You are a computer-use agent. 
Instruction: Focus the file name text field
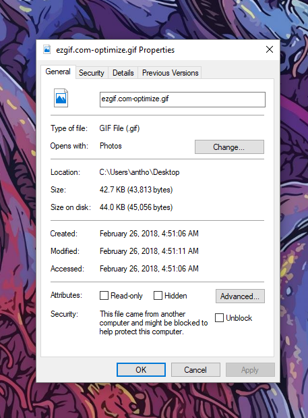click(x=183, y=99)
